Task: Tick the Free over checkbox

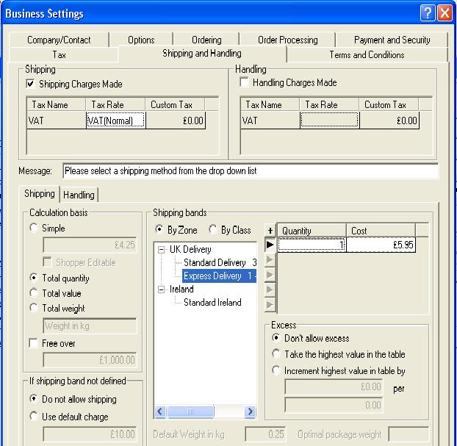Action: pos(34,343)
